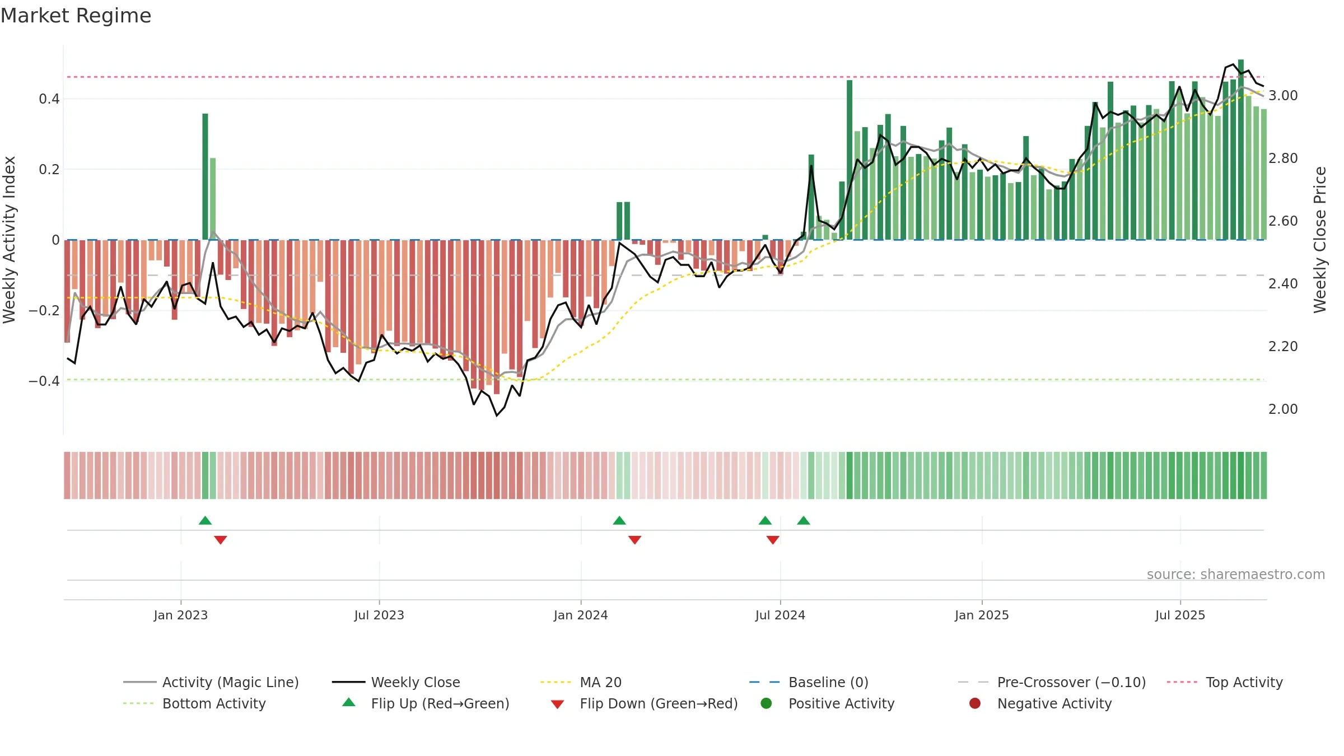Toggle MA 20 legend entry

click(x=581, y=682)
